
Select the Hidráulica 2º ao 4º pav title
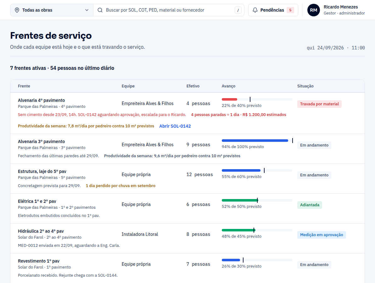[41, 231]
